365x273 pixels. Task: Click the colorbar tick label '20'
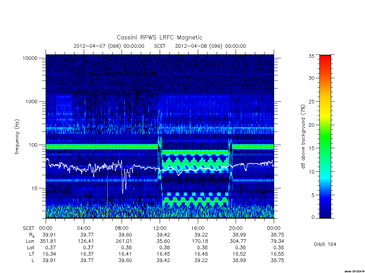pyautogui.click(x=311, y=125)
